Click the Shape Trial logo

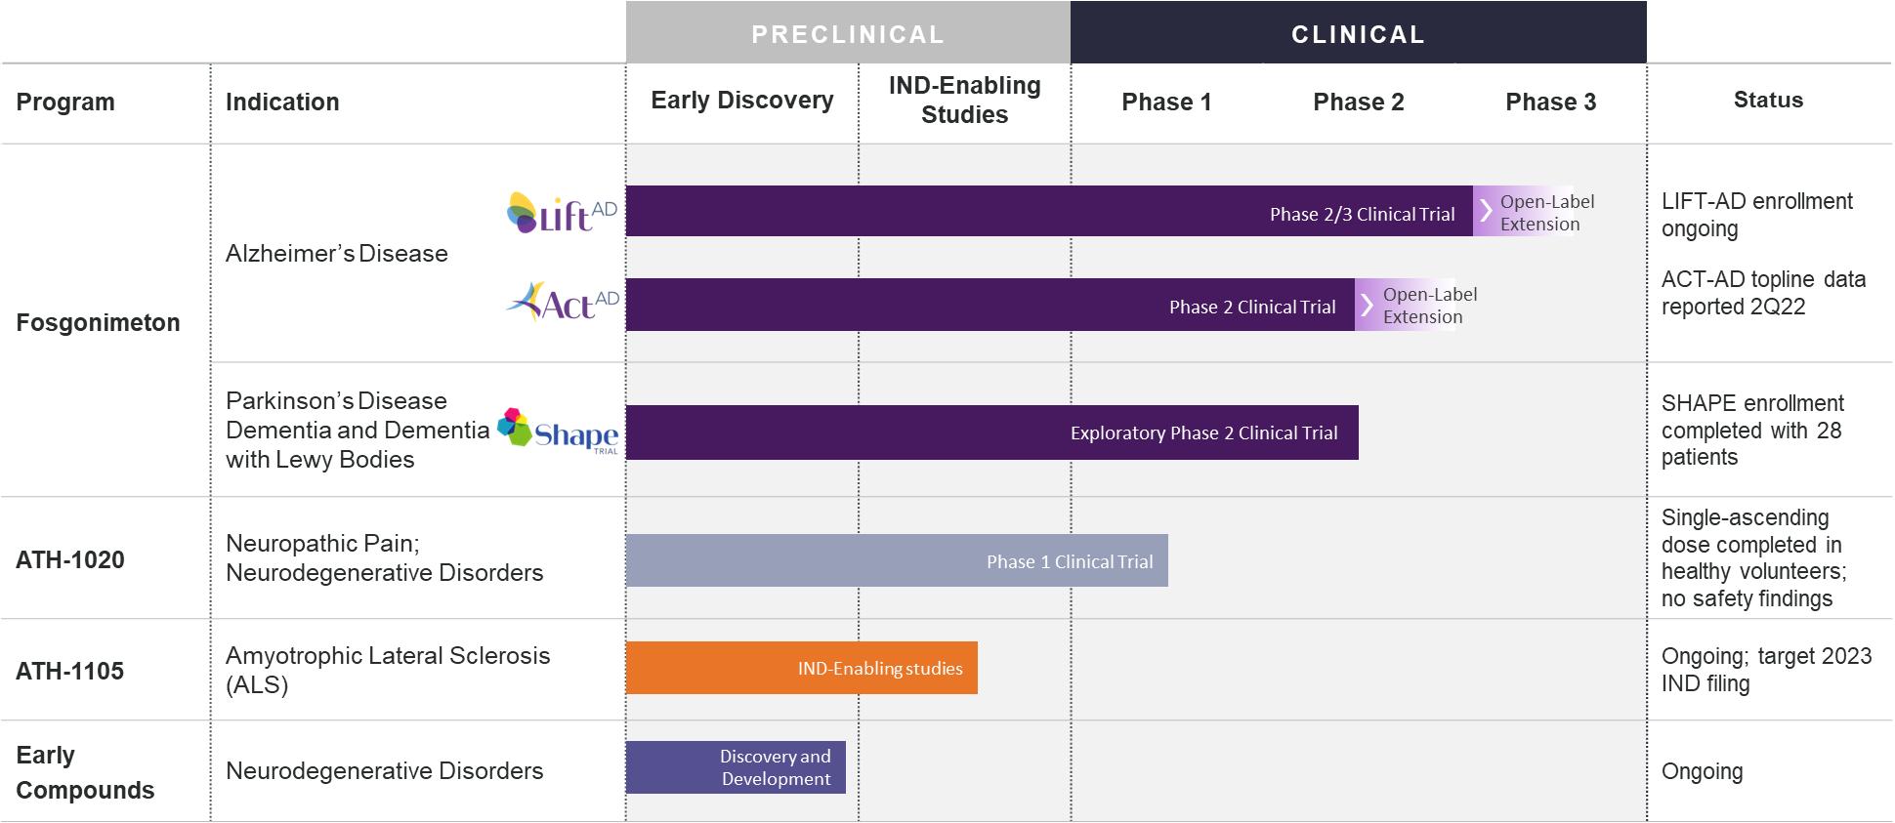558,431
